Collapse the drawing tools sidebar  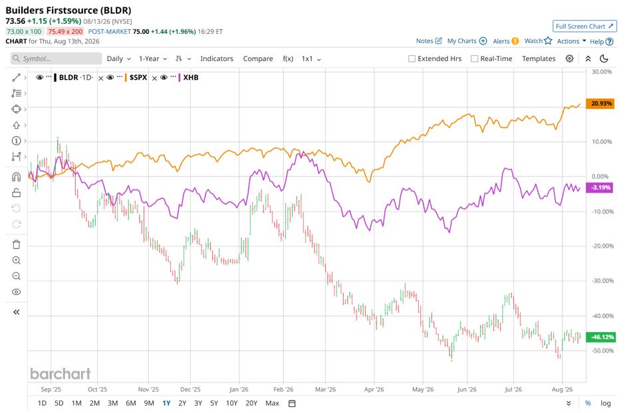point(17,312)
